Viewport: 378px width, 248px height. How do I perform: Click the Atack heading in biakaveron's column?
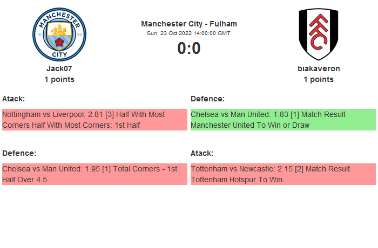202,153
